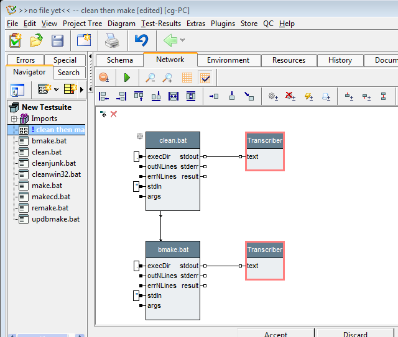The width and height of the screenshot is (398, 337).
Task: Expand the Imports tree node
Action: click(14, 119)
